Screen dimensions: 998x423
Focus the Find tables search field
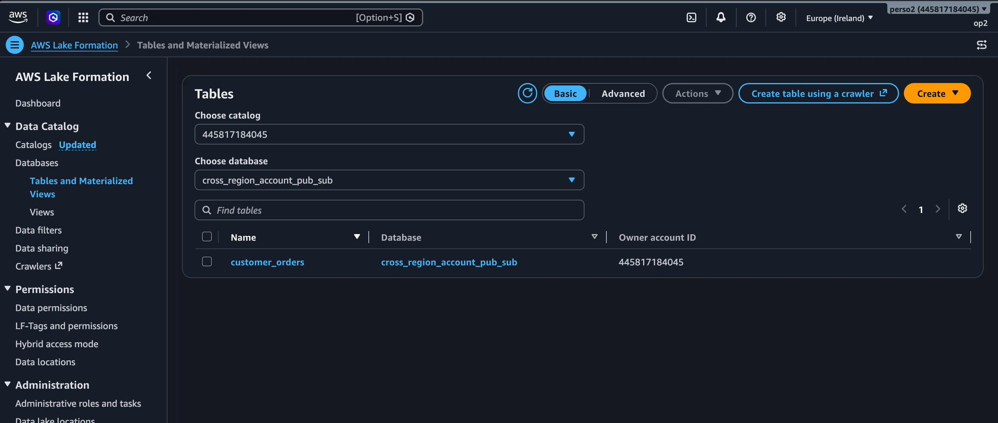pyautogui.click(x=389, y=210)
